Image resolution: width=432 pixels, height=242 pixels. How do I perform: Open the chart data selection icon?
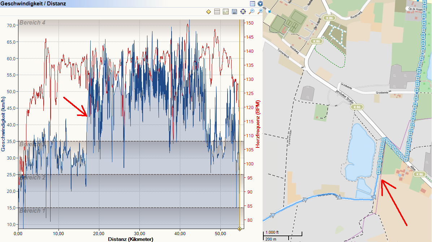click(x=226, y=12)
